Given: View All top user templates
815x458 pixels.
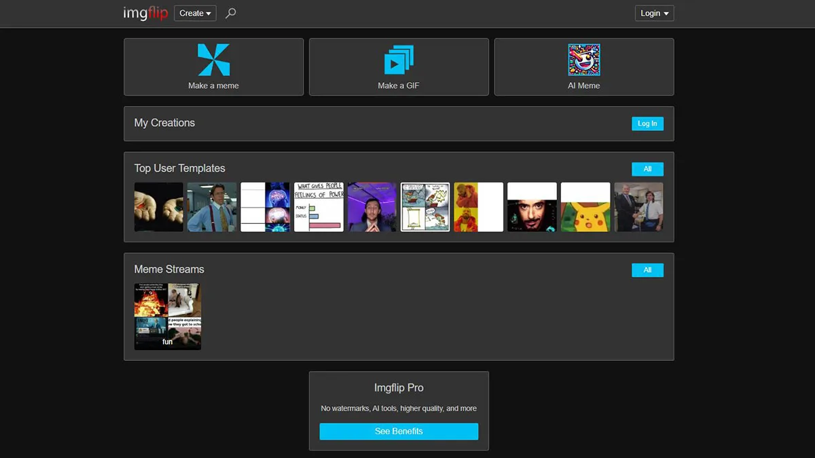Looking at the screenshot, I should (647, 169).
